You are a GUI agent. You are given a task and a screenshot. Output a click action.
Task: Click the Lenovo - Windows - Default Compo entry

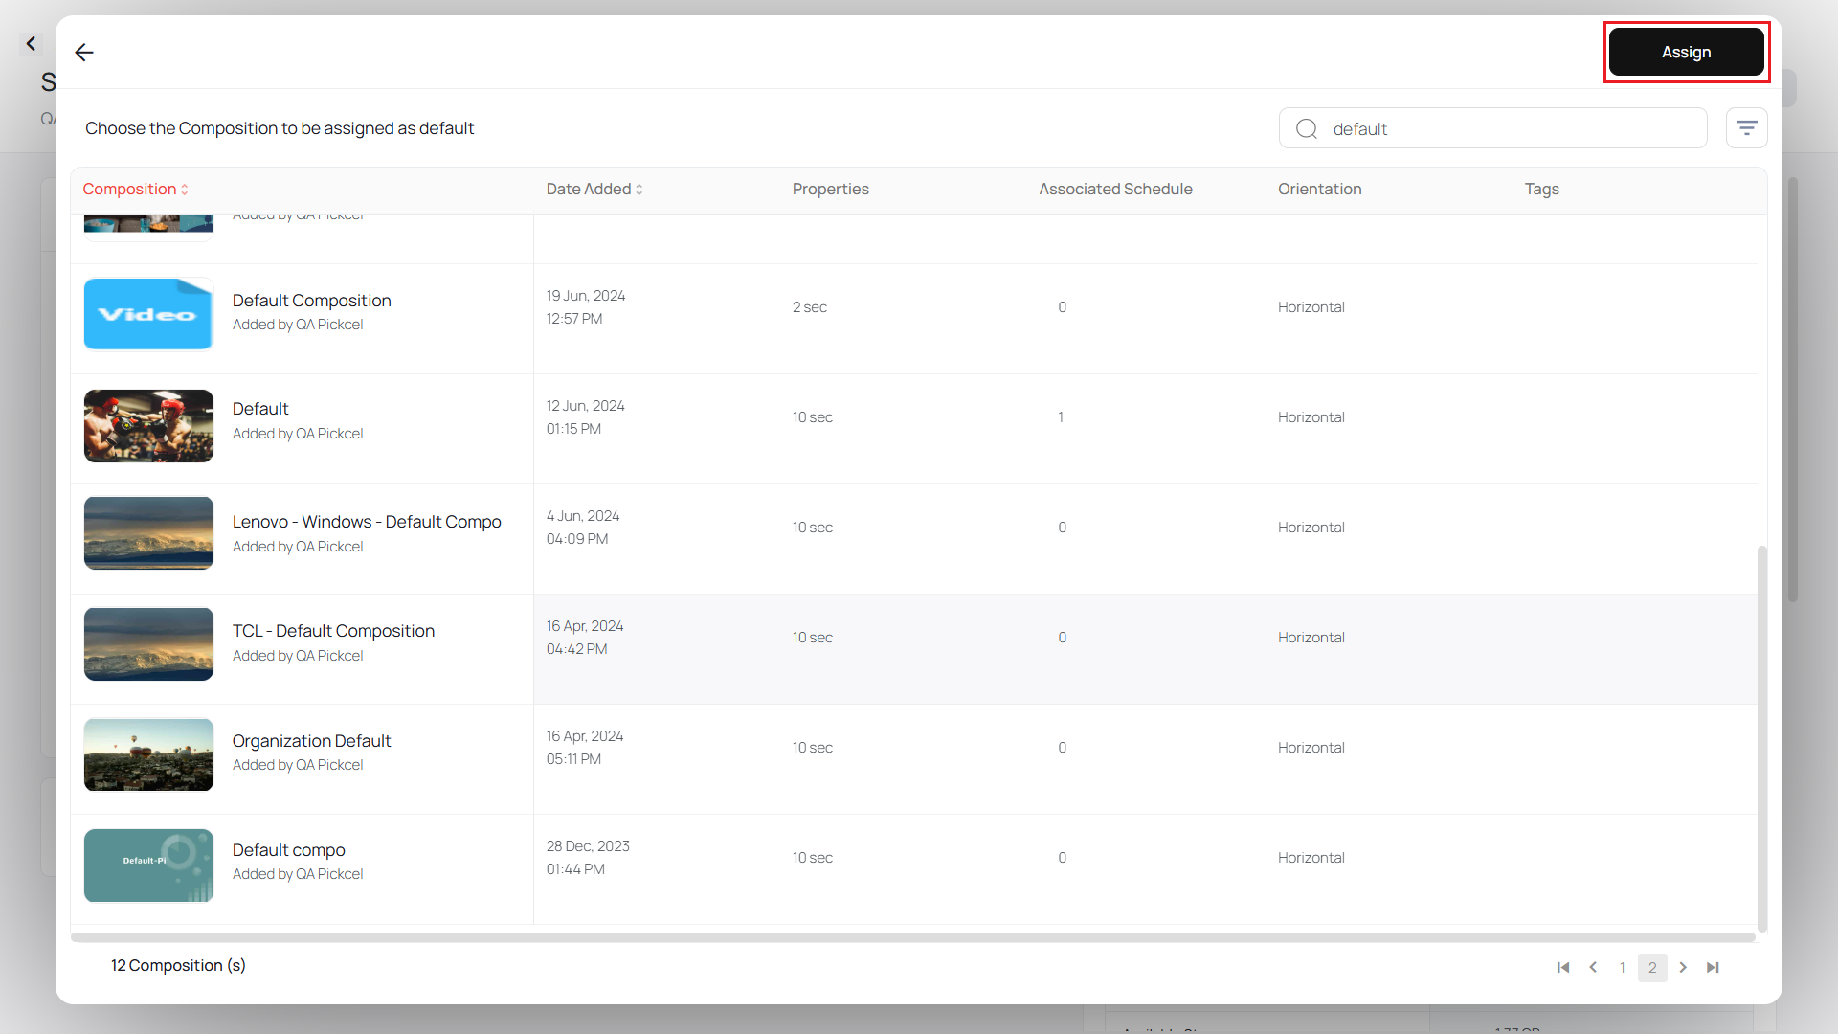point(367,522)
